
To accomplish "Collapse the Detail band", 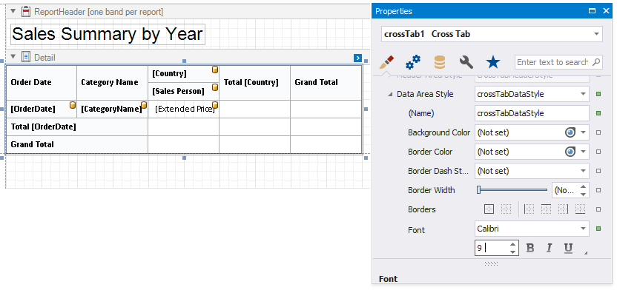I will pos(13,57).
